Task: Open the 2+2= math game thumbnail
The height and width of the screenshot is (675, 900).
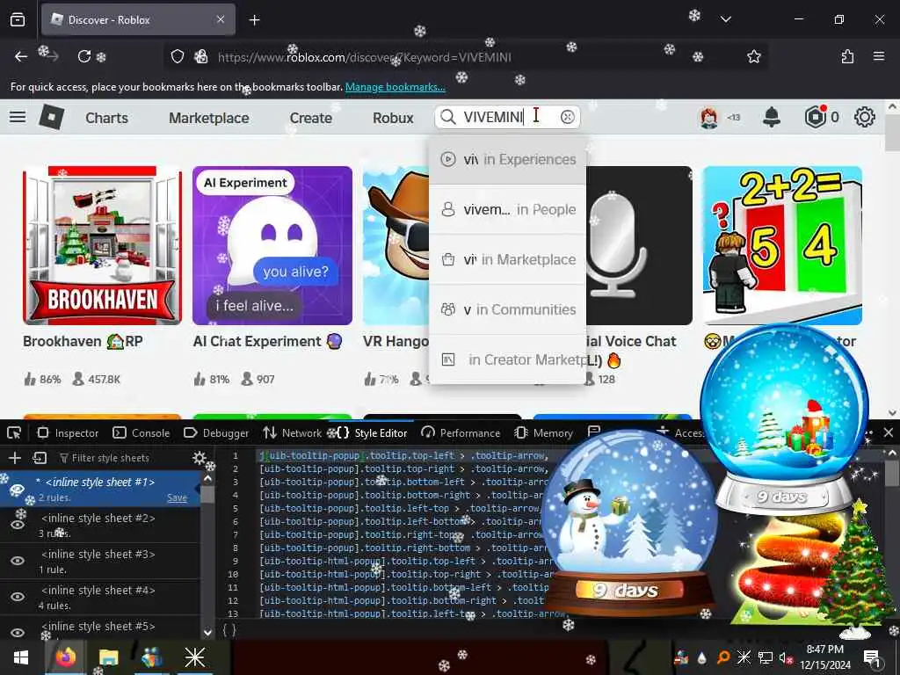Action: coord(782,246)
